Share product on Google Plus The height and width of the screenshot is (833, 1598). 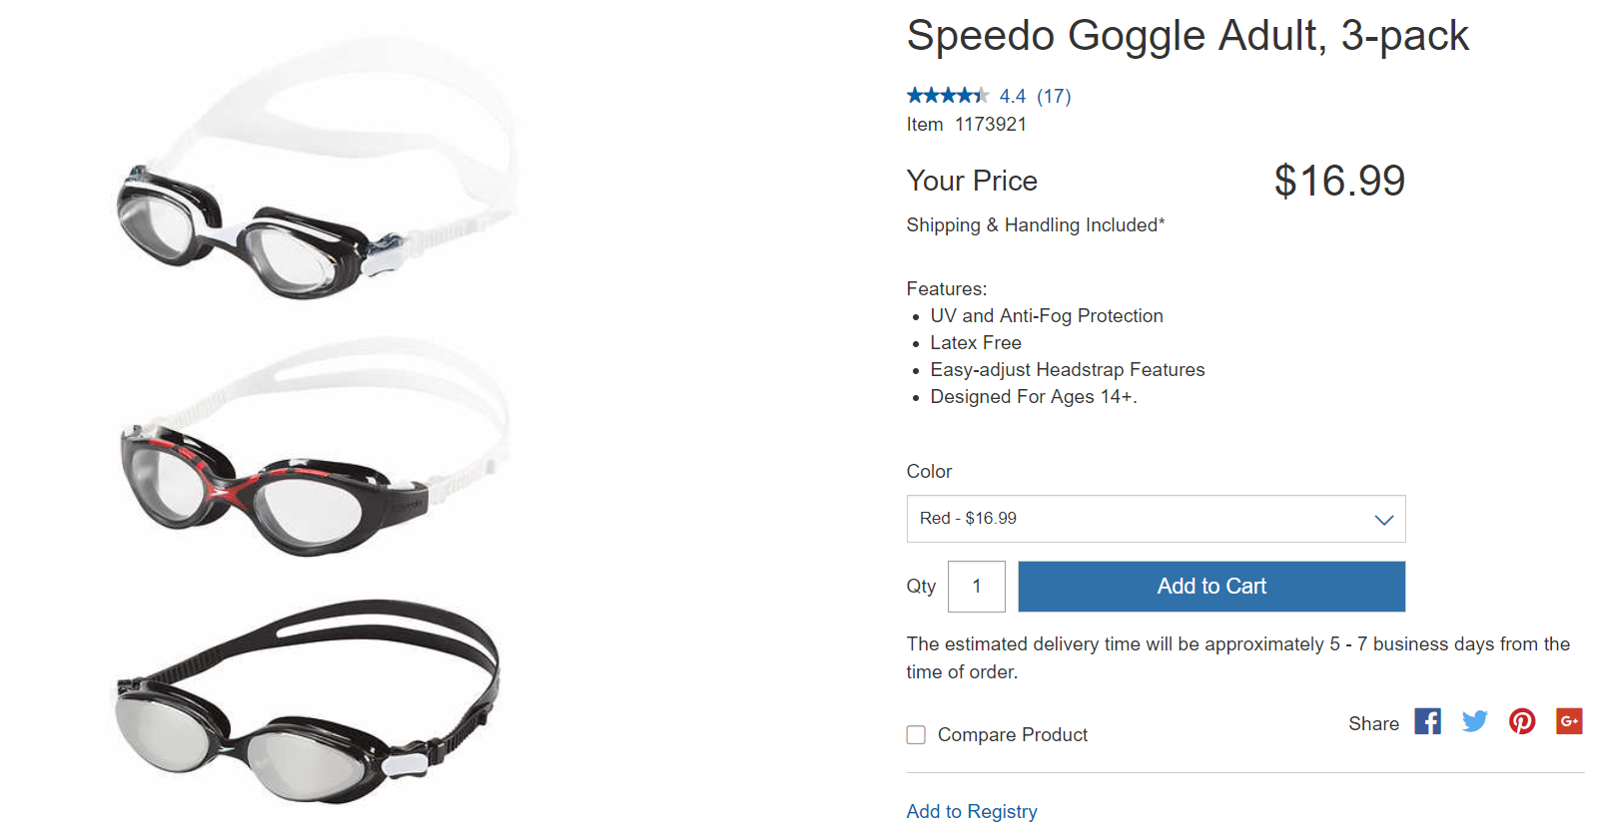click(x=1569, y=721)
